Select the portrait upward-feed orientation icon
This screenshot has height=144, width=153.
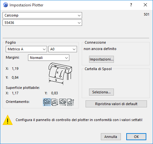tap(71, 102)
